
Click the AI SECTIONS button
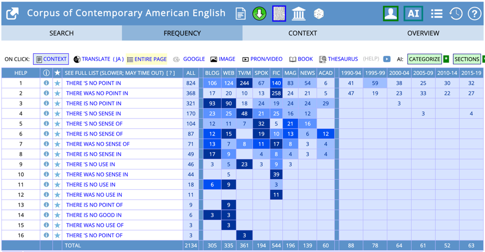click(x=467, y=59)
